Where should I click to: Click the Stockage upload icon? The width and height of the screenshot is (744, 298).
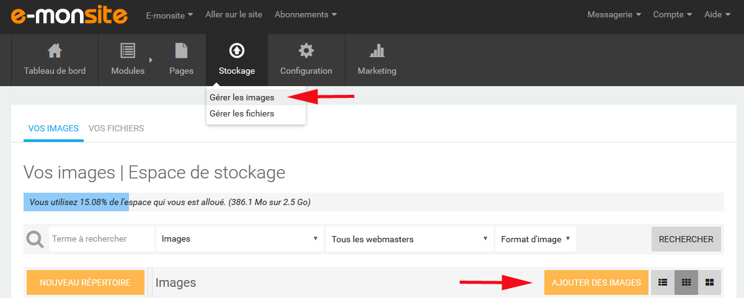(x=236, y=50)
